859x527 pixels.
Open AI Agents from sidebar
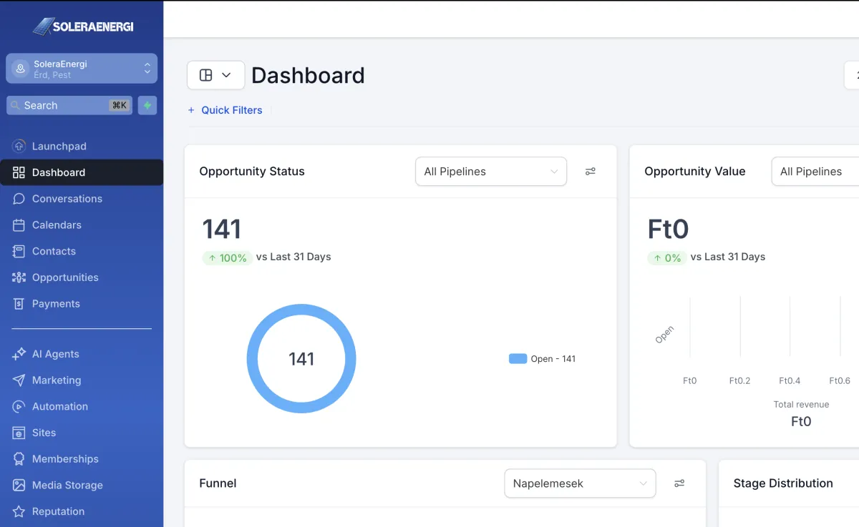(82, 354)
